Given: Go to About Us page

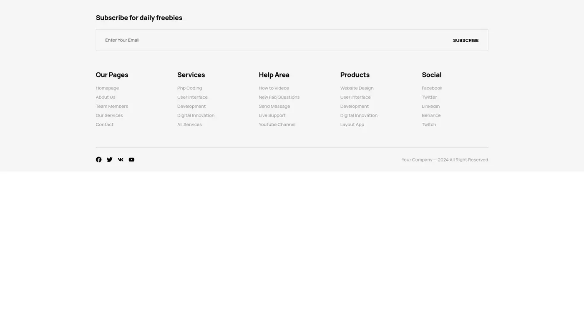Looking at the screenshot, I should click(x=106, y=97).
